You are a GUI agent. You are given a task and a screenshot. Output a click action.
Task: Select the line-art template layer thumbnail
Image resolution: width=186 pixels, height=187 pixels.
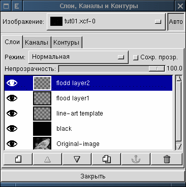42,114
